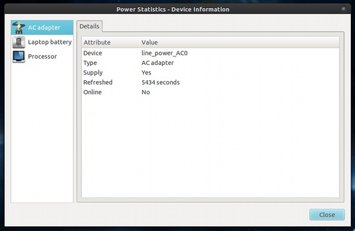Viewport: 355px width, 231px height.
Task: Click the Laptop battery icon
Action: click(19, 42)
